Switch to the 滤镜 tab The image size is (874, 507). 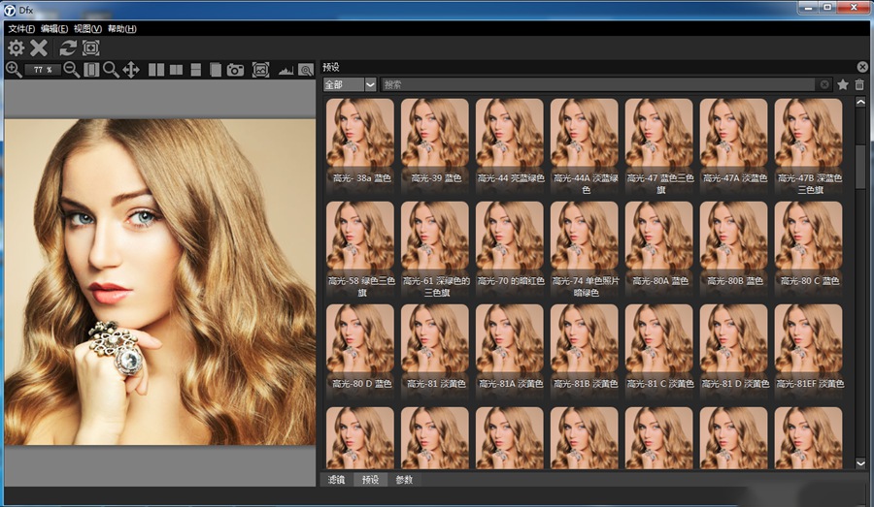pos(336,480)
